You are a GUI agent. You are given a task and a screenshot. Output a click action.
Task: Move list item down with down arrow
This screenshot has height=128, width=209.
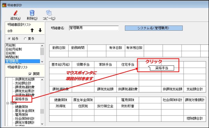pyautogui.click(x=40, y=30)
